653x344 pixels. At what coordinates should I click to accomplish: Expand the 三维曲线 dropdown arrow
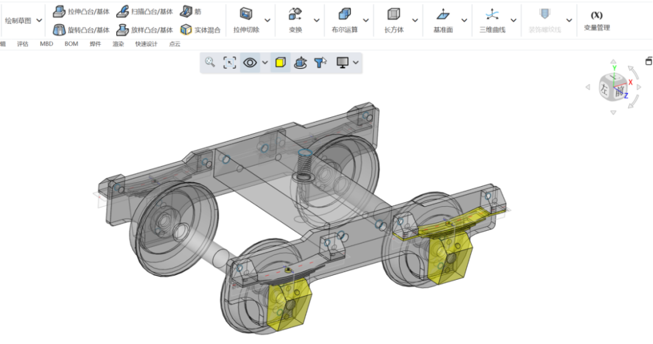[x=513, y=21]
